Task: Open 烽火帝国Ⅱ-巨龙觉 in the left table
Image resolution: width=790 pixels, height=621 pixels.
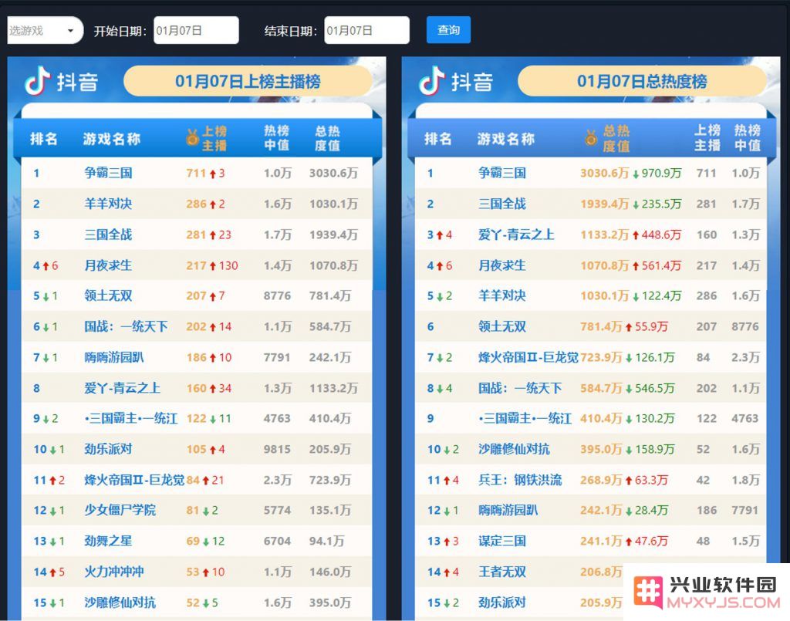Action: click(134, 480)
